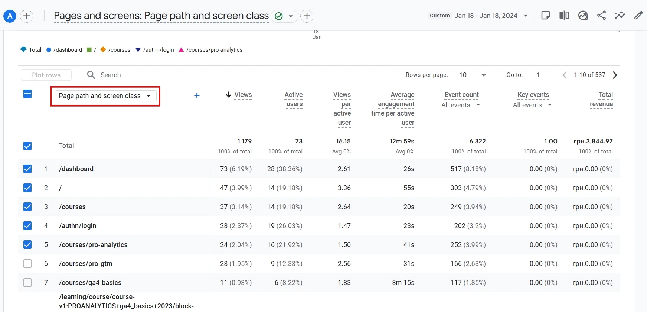Screen dimensions: 647x312
Task: Click the report title Pages and screens
Action: (x=161, y=16)
